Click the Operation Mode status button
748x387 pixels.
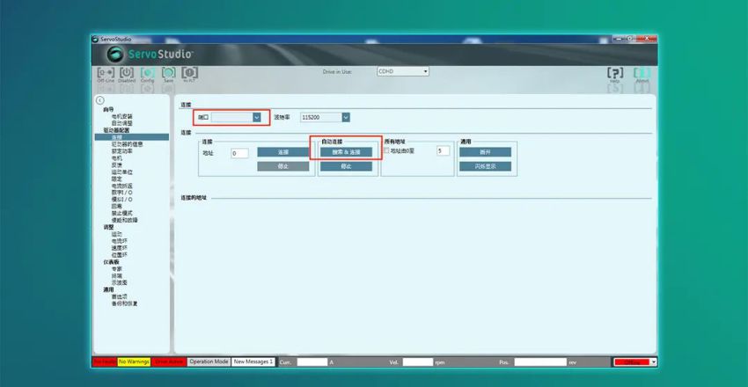[209, 361]
